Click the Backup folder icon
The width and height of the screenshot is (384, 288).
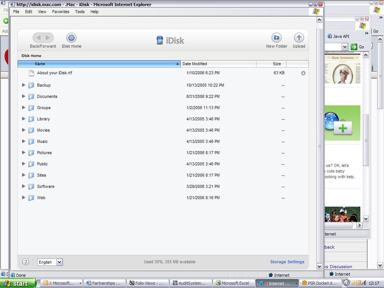tap(31, 85)
